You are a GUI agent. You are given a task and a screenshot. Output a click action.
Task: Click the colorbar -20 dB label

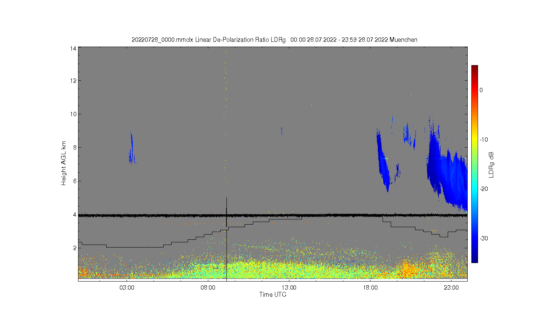click(484, 189)
